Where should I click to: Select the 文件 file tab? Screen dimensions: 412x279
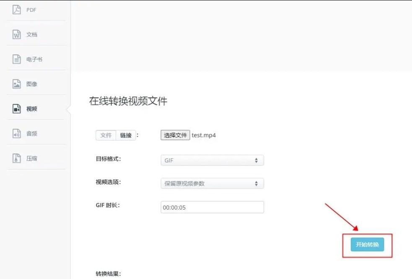(x=106, y=135)
